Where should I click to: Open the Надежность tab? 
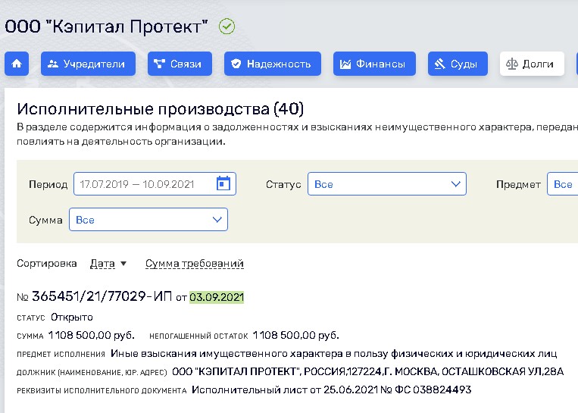click(x=273, y=64)
